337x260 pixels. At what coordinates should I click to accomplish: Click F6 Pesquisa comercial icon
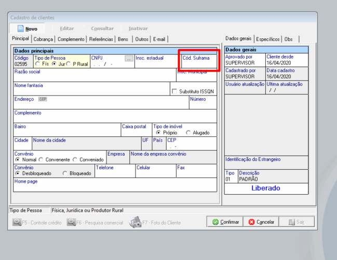coord(72,222)
